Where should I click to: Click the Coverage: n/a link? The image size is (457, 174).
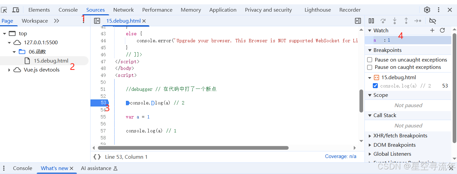coord(341,156)
